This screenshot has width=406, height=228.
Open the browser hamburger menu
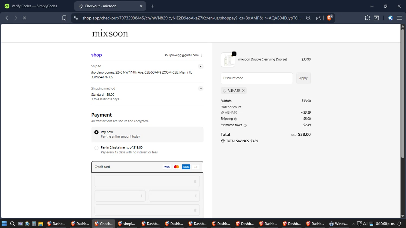tap(400, 18)
